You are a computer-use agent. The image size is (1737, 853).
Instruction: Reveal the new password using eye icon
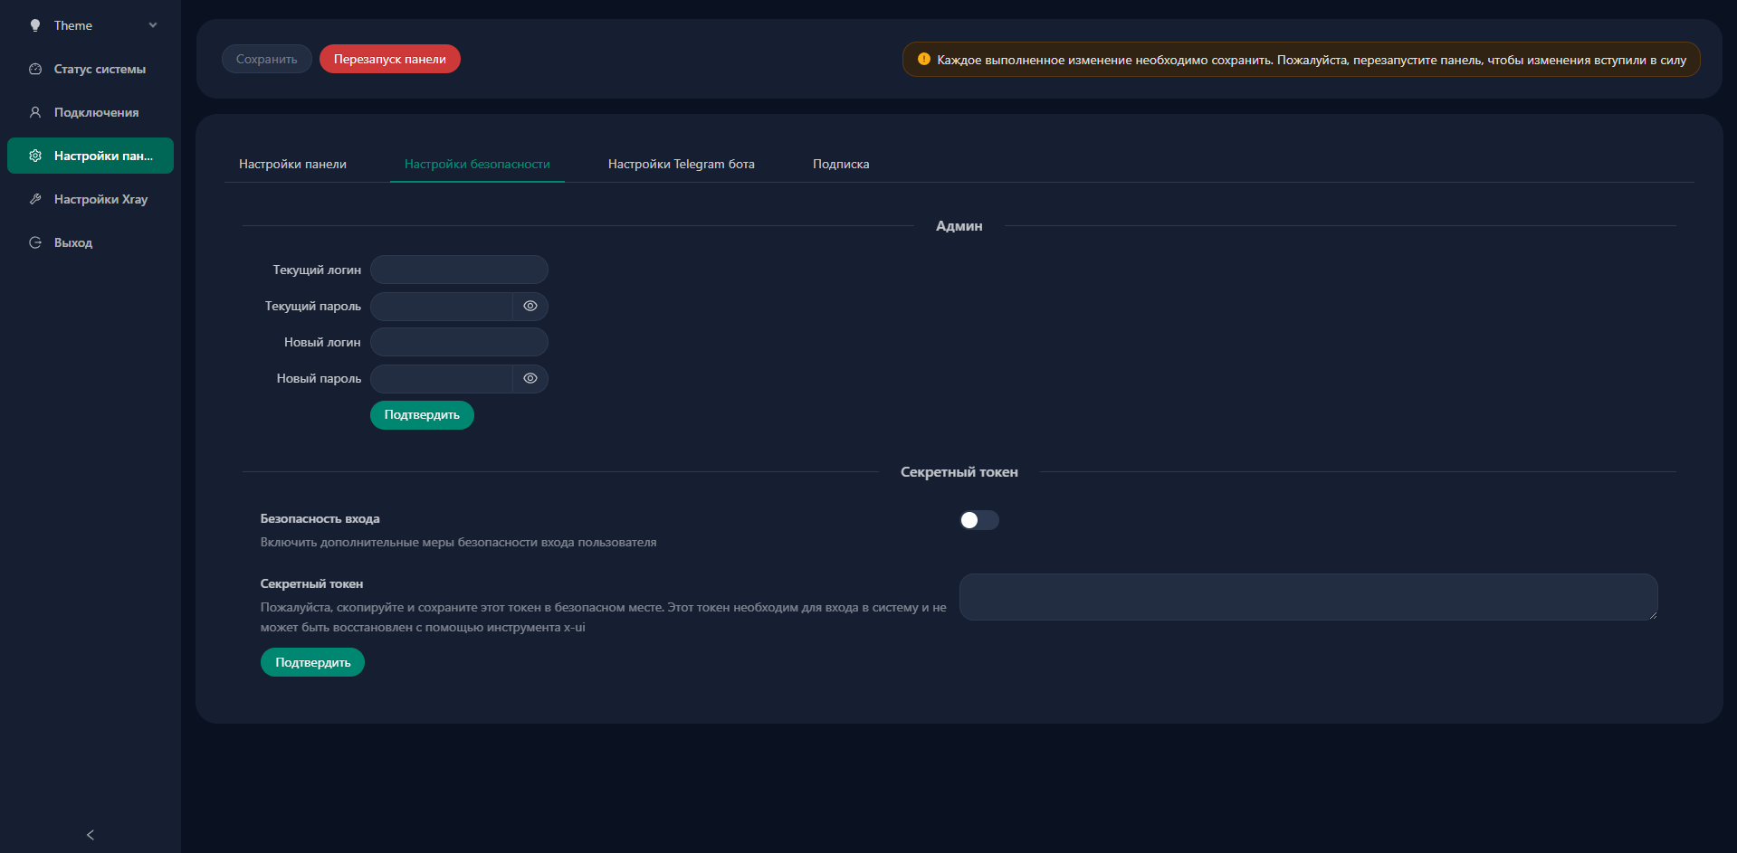[530, 378]
